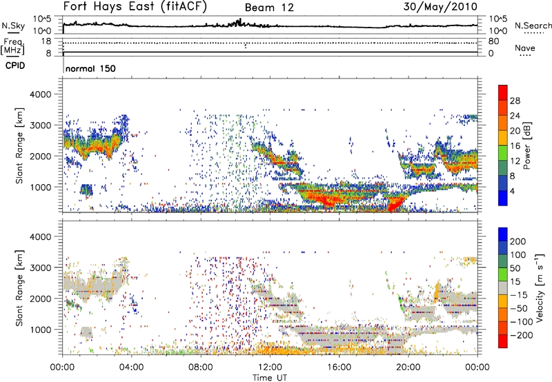552x382 pixels.
Task: Pick the orange 20–24 dB Power colorbar segment
Action: (x=503, y=123)
